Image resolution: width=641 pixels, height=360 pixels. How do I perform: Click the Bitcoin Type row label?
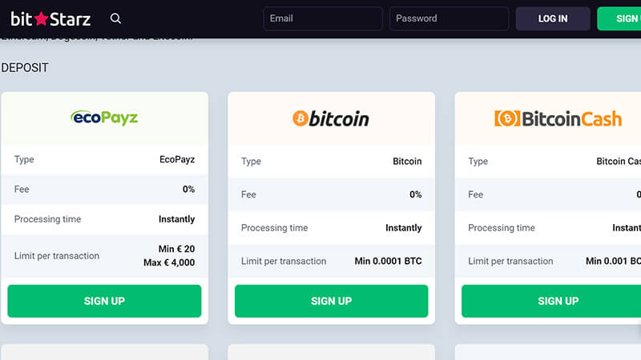click(x=251, y=162)
